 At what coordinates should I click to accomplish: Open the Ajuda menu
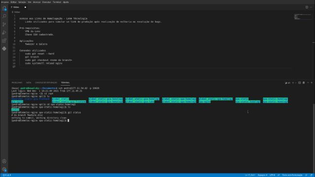[x=66, y=2]
